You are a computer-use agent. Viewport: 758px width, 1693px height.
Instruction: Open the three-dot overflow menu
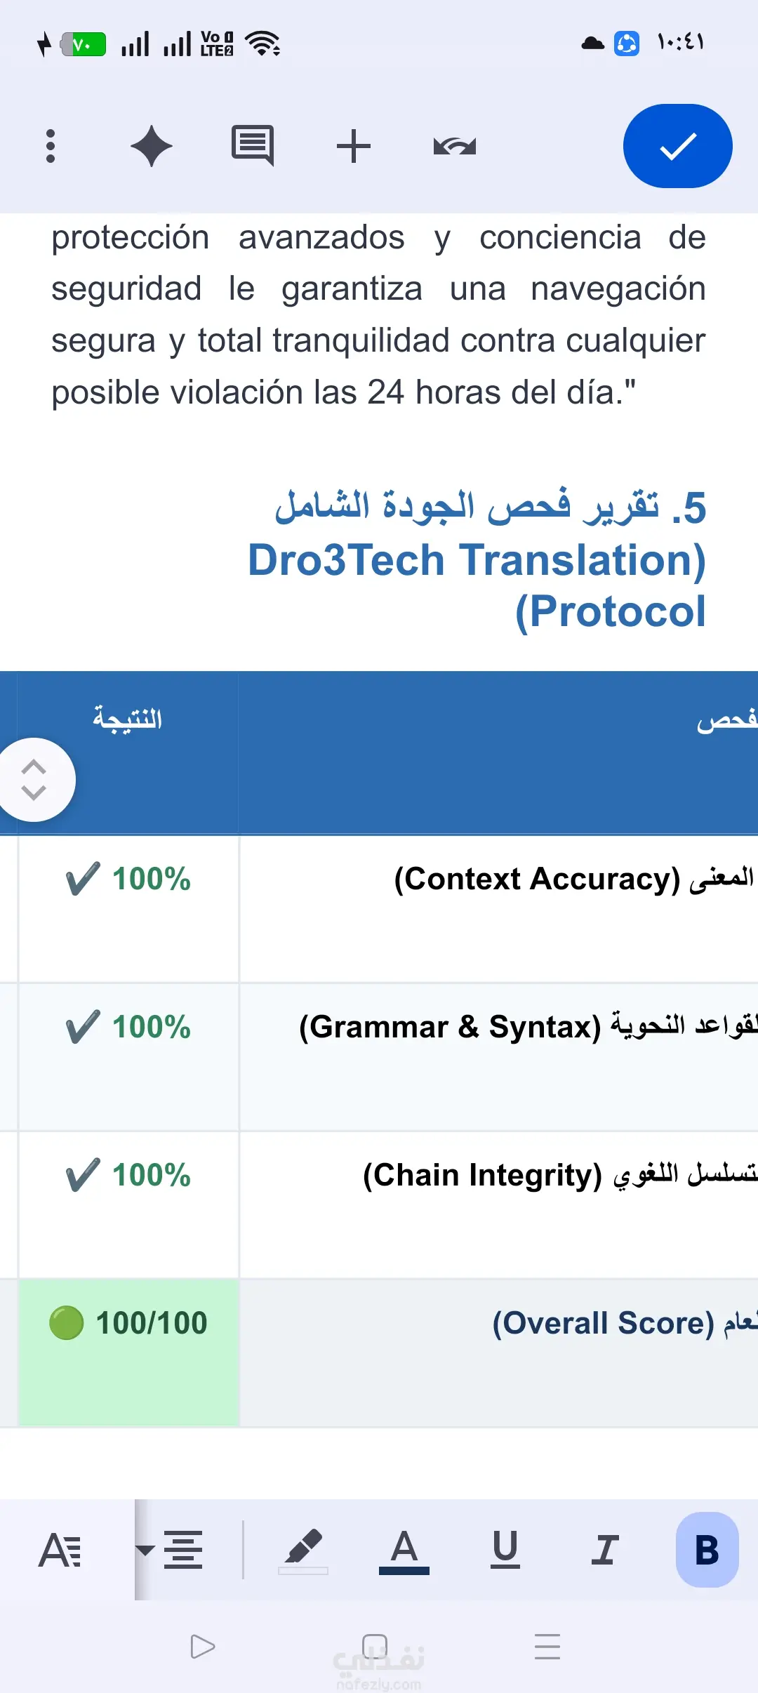click(50, 146)
